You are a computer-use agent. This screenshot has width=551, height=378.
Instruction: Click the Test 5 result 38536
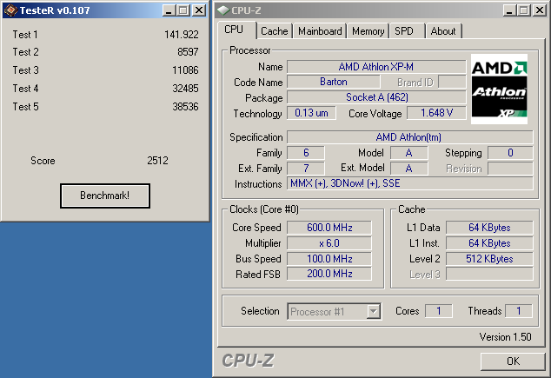(185, 106)
